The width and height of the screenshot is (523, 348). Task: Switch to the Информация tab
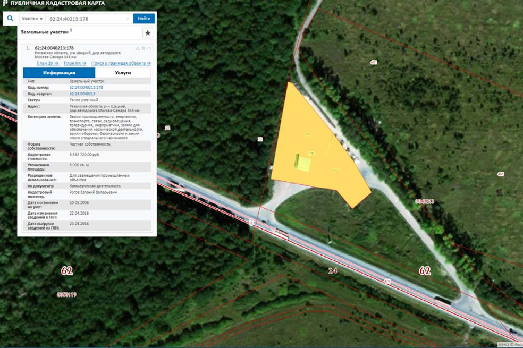click(59, 73)
